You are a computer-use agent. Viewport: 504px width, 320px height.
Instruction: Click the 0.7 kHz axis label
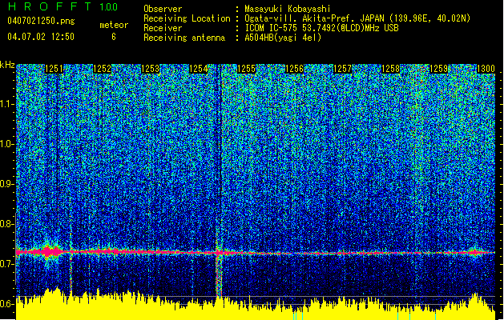pos(7,264)
